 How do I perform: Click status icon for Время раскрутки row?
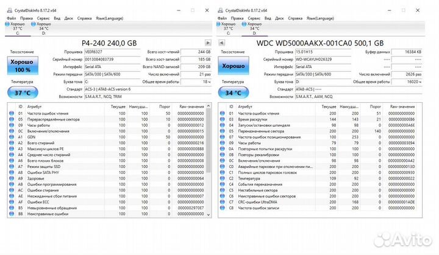pyautogui.click(x=223, y=119)
